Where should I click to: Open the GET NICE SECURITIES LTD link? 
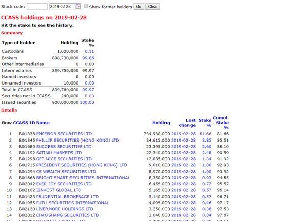(64, 159)
